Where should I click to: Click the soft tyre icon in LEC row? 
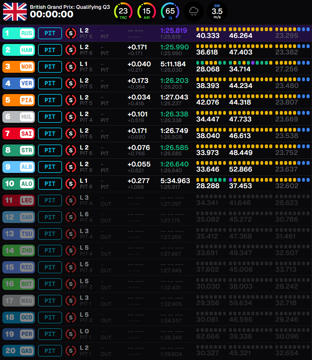(x=71, y=200)
